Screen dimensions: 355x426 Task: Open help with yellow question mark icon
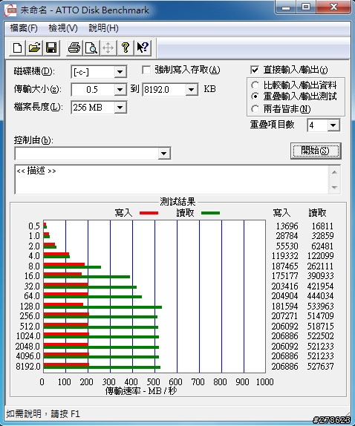(125, 47)
